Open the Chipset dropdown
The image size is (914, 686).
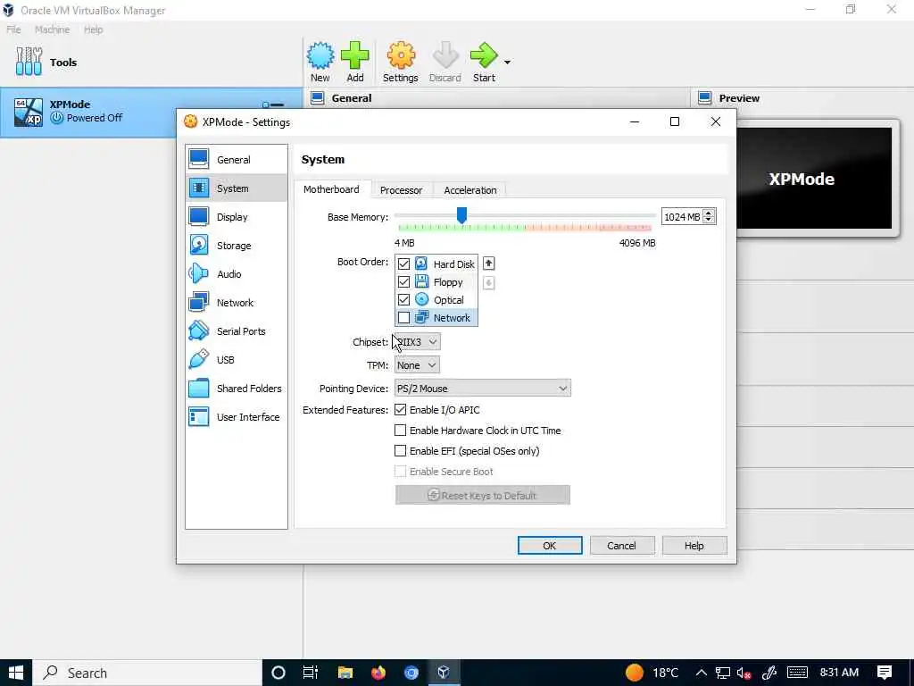(x=418, y=342)
